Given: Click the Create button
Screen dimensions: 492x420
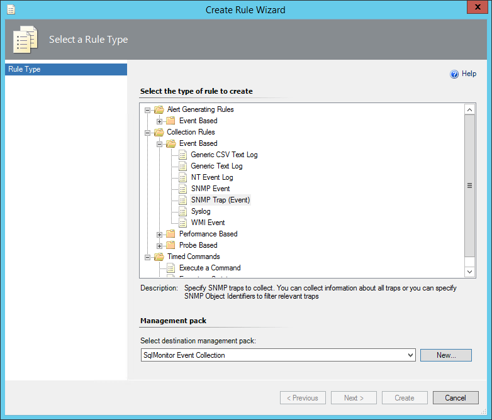Looking at the screenshot, I should coord(405,398).
